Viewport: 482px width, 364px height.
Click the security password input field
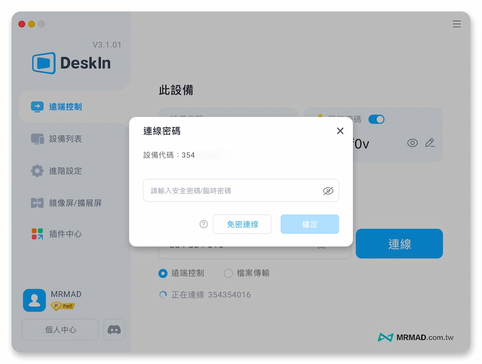click(x=231, y=190)
